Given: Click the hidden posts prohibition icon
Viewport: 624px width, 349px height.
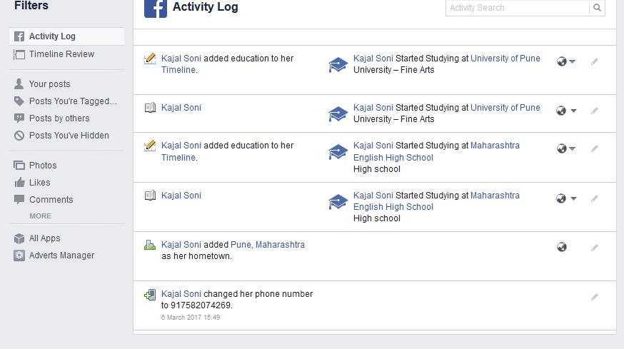Looking at the screenshot, I should [19, 136].
